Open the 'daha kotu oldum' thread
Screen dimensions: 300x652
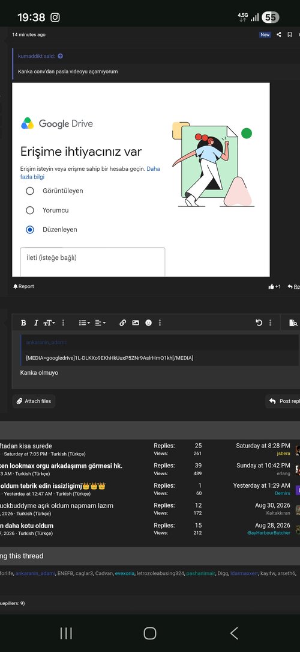pos(26,526)
